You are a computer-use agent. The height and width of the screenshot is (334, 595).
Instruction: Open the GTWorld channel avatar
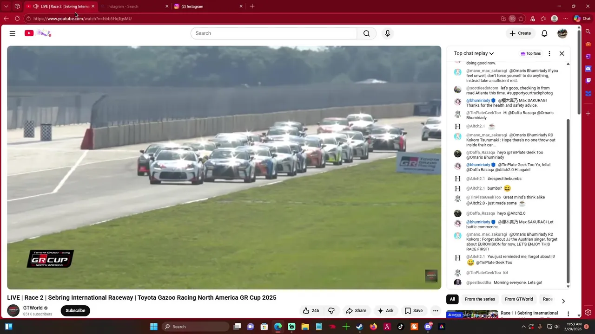pyautogui.click(x=13, y=311)
